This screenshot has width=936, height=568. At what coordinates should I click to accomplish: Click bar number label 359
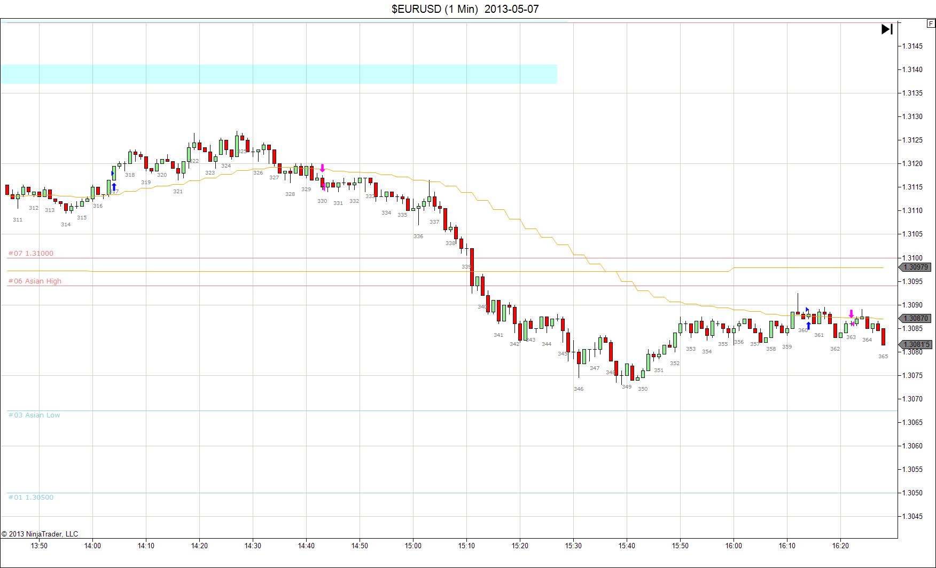point(787,347)
